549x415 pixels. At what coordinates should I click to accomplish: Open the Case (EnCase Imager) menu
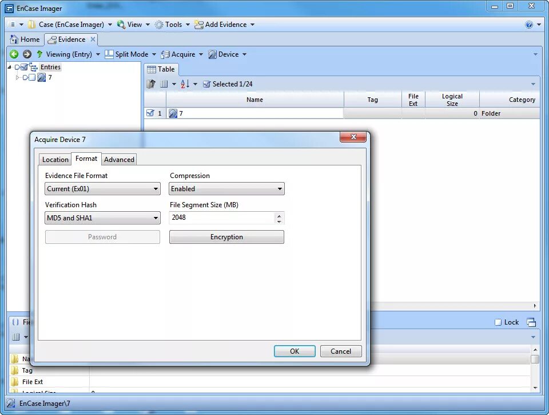pyautogui.click(x=70, y=25)
